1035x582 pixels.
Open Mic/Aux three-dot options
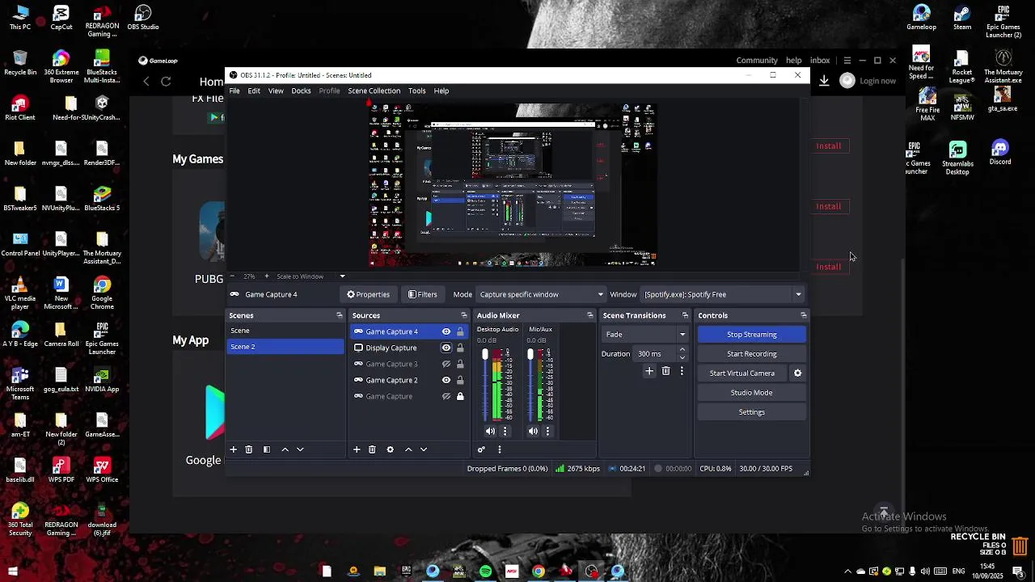[x=547, y=432]
